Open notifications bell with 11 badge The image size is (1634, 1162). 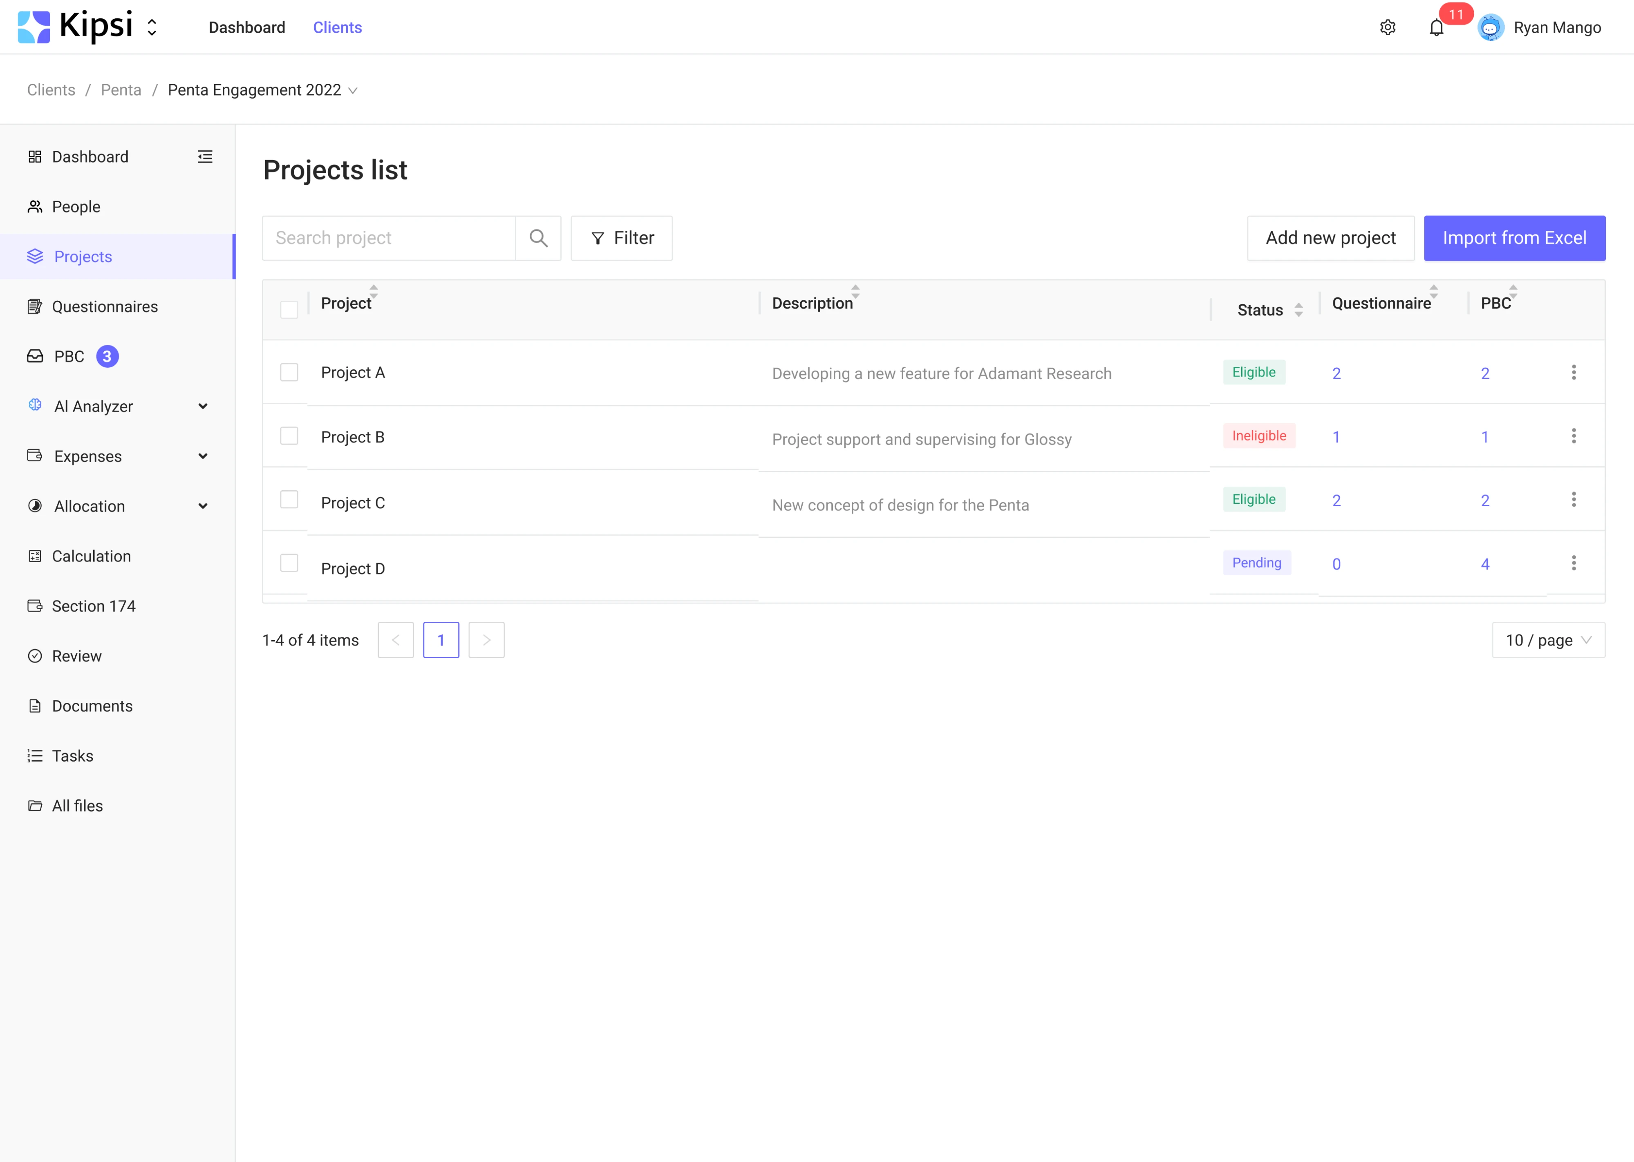point(1437,27)
